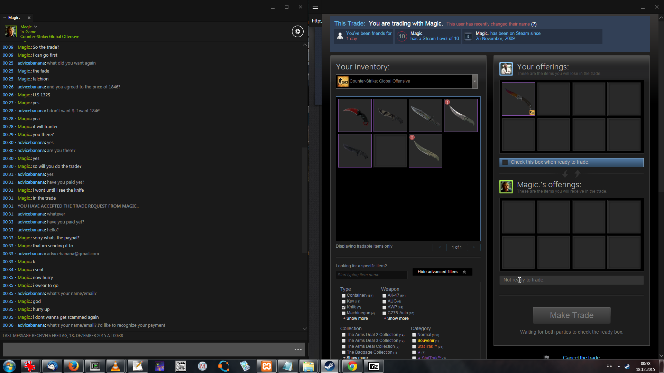The width and height of the screenshot is (664, 373).
Task: Check the ready to trade box
Action: [x=505, y=162]
